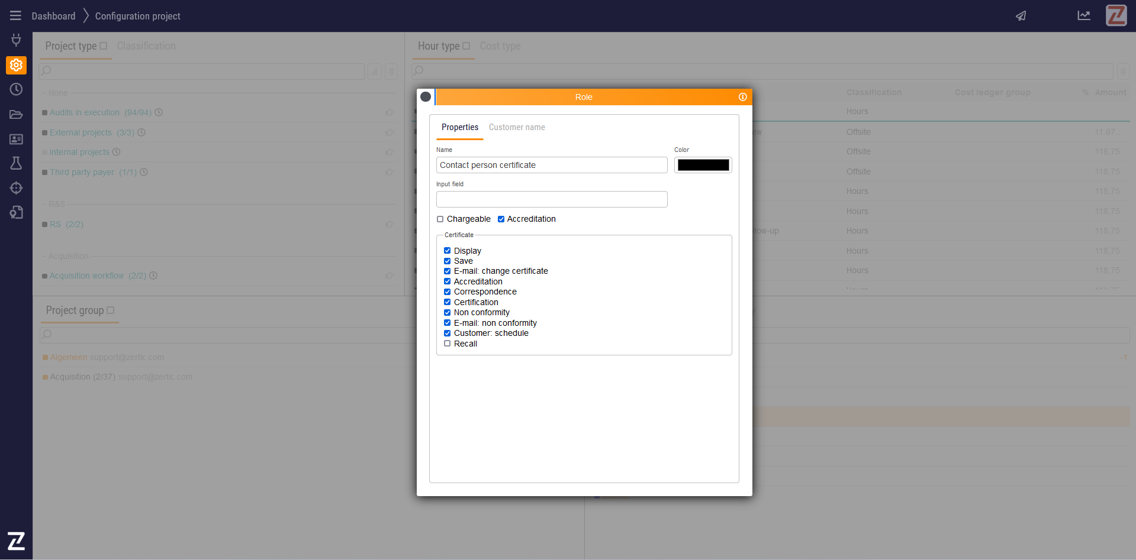Image resolution: width=1136 pixels, height=560 pixels.
Task: Enable the Chargeable checkbox
Action: point(440,219)
